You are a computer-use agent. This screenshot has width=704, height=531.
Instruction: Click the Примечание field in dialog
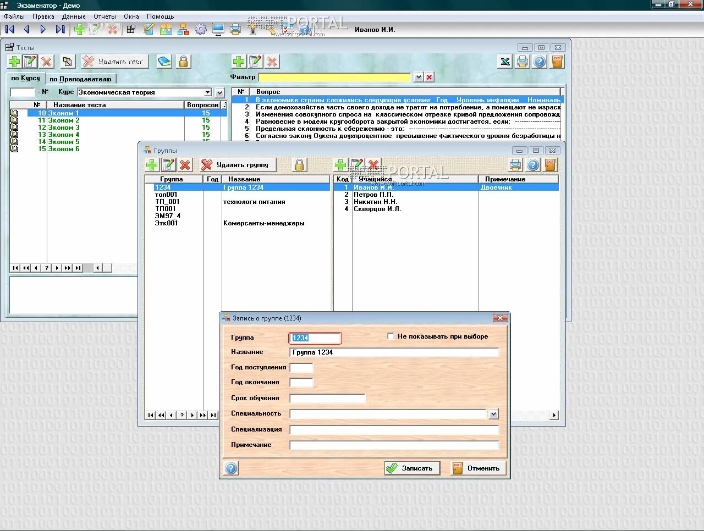pyautogui.click(x=394, y=445)
